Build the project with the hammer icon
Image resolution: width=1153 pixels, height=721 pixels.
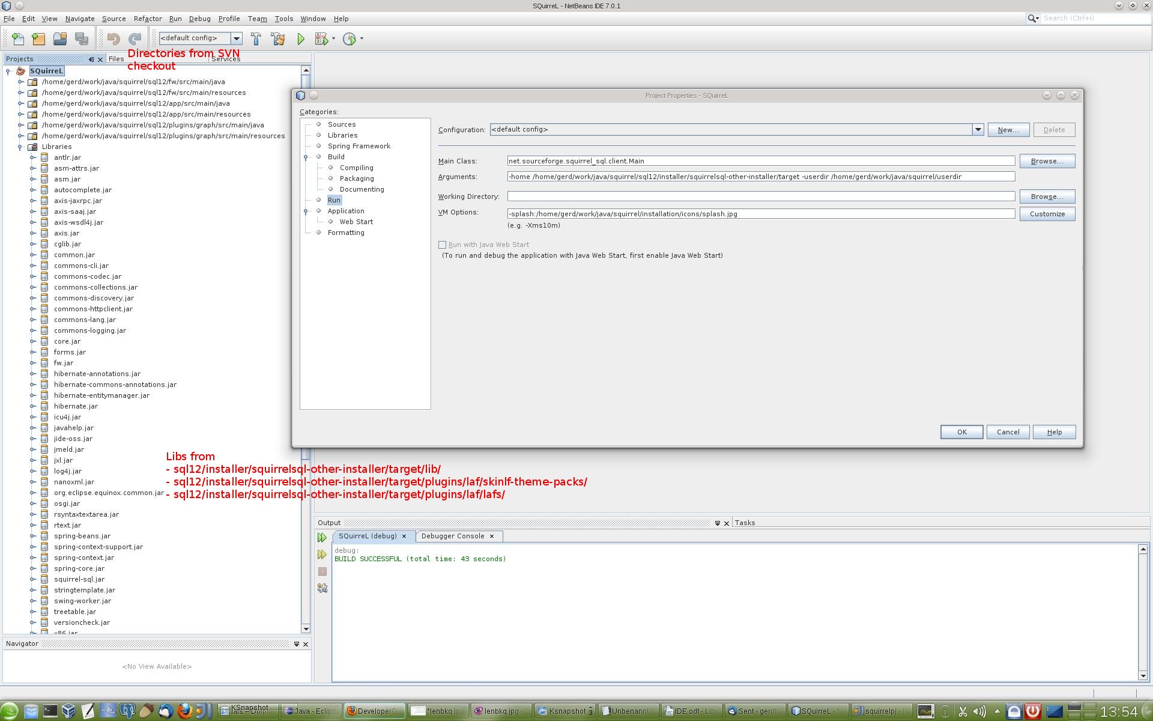click(x=256, y=38)
